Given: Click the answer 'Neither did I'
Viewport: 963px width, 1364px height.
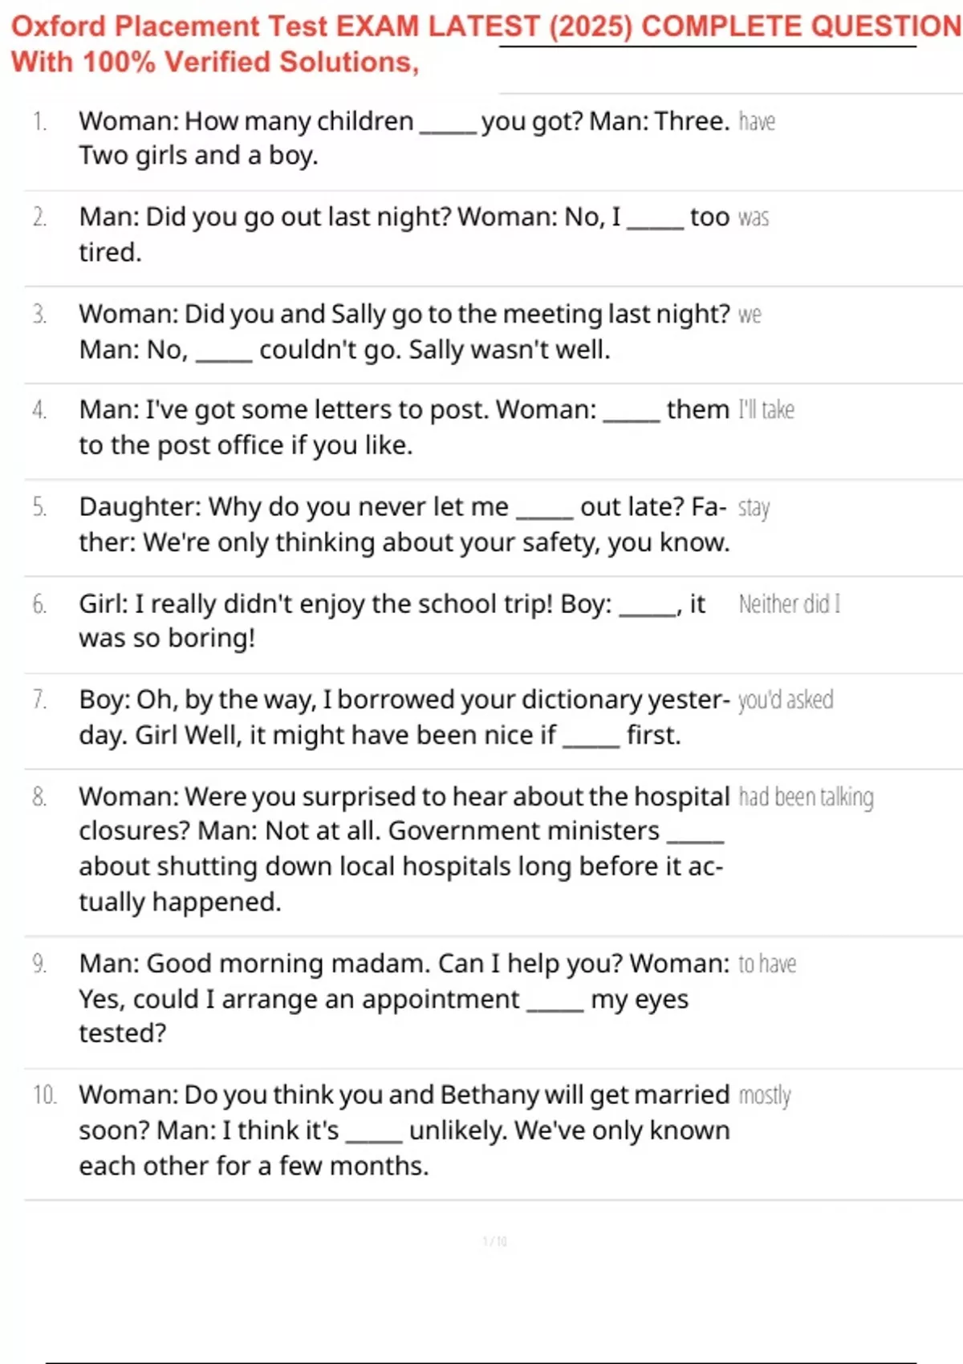Looking at the screenshot, I should tap(790, 603).
